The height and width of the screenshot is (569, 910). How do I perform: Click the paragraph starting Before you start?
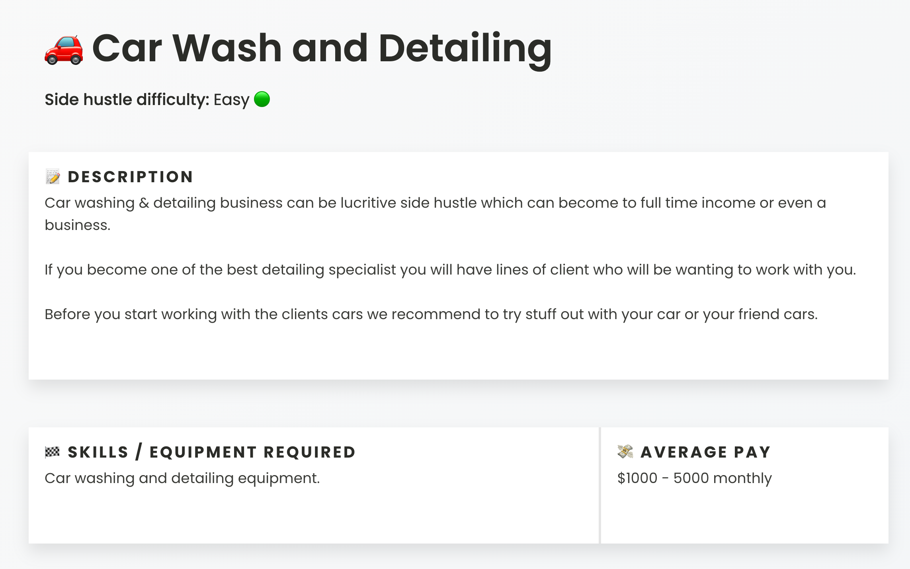(x=431, y=314)
